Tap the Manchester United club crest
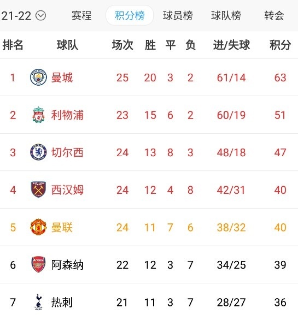 (x=38, y=227)
